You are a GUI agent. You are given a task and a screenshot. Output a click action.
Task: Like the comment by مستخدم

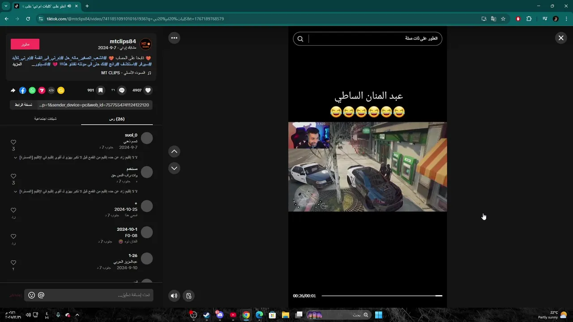pos(13,176)
